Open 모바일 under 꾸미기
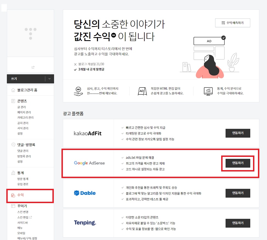This screenshot has width=267, height=240. point(21,233)
